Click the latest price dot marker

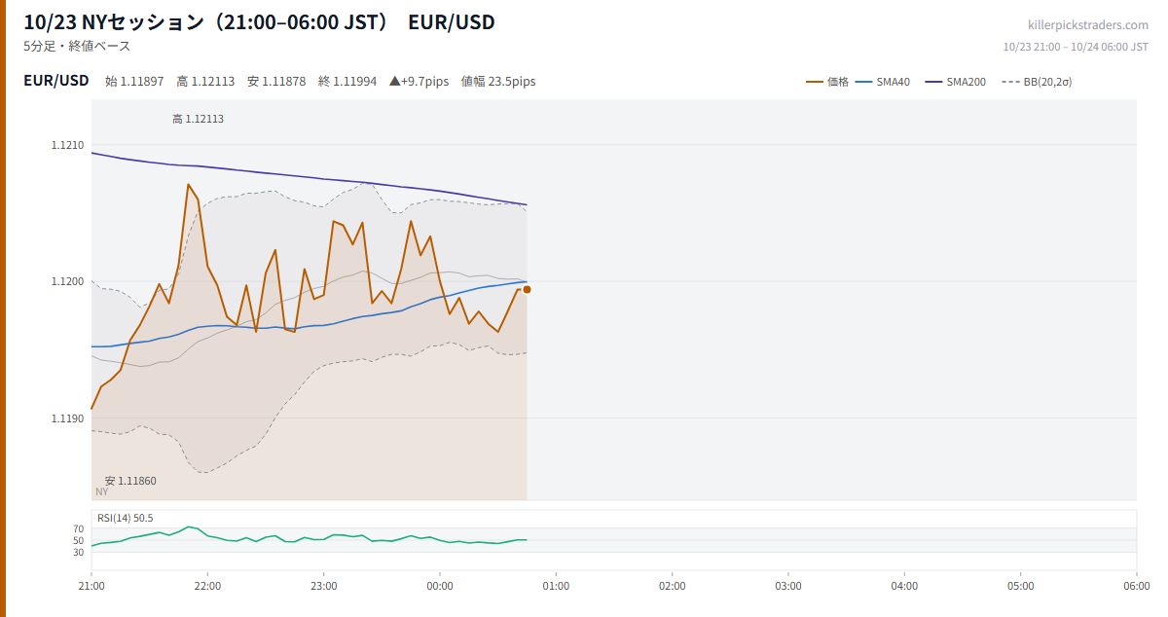pos(527,289)
